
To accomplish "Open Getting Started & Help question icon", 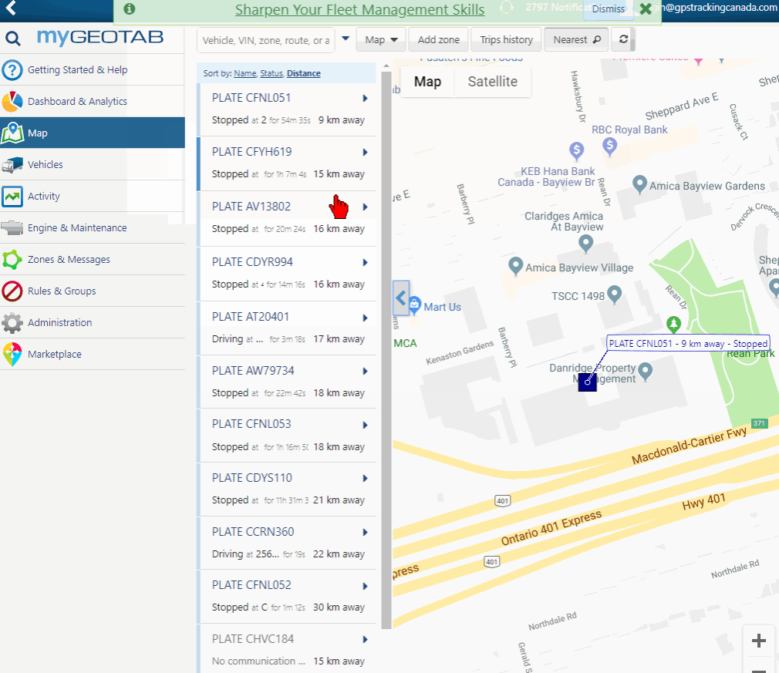I will click(x=12, y=70).
